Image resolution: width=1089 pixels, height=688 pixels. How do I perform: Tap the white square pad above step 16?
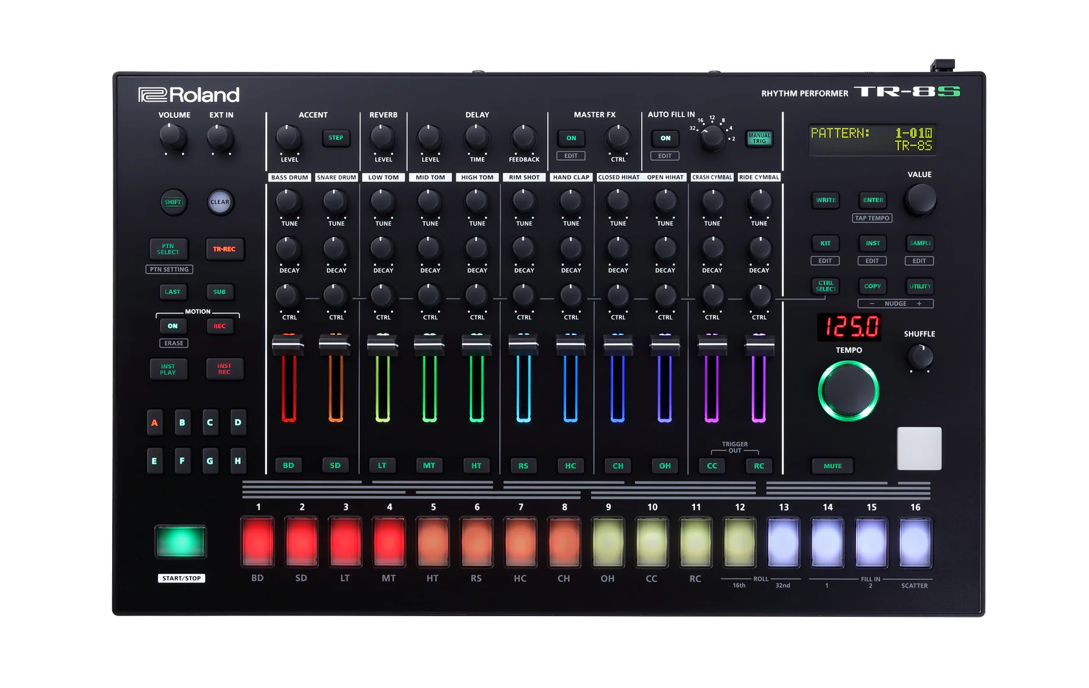[919, 448]
